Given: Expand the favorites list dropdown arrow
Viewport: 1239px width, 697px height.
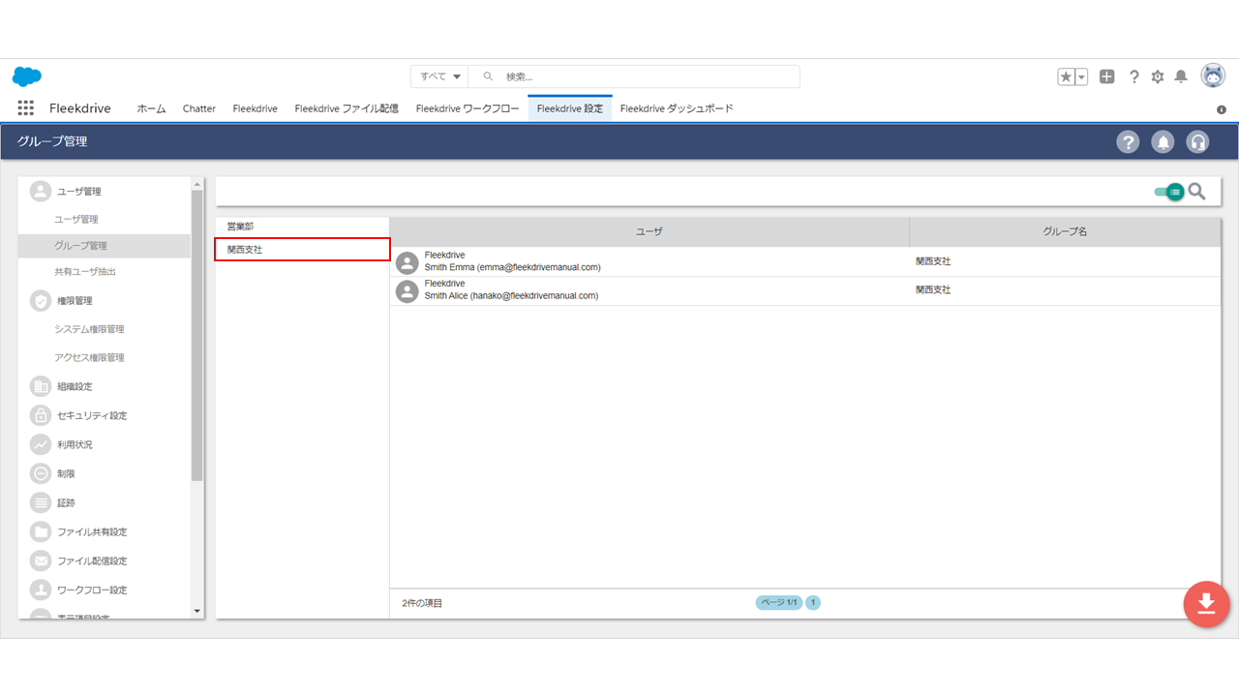Looking at the screenshot, I should pos(1082,76).
